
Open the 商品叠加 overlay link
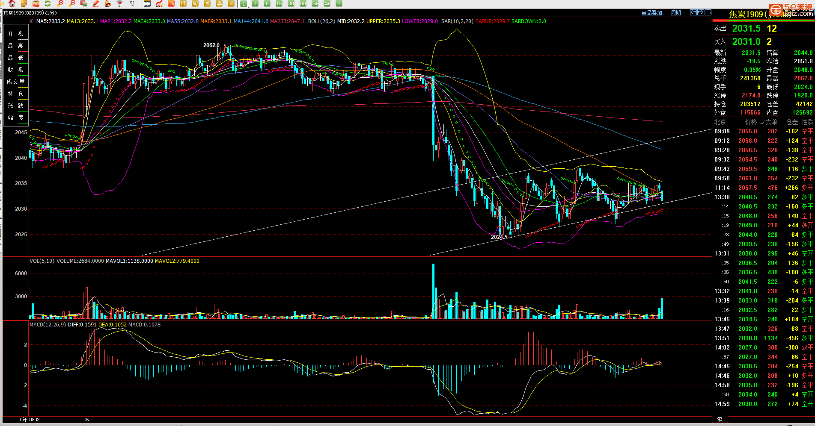click(x=652, y=13)
